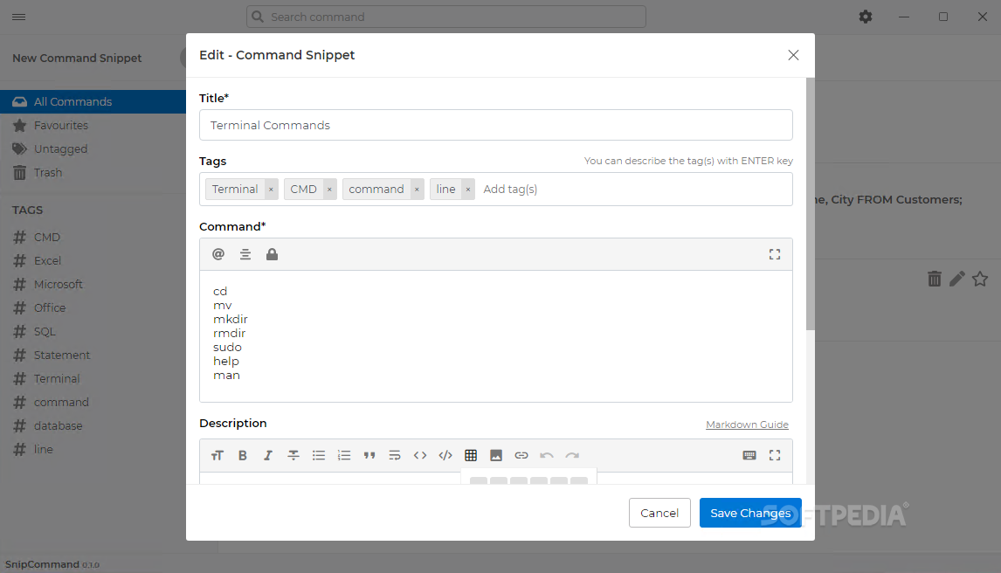This screenshot has height=573, width=1001.
Task: Toggle the lock icon in Command toolbar
Action: coord(272,254)
